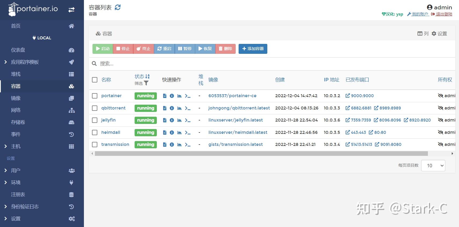
Task: View stats chart for transmission
Action: click(x=179, y=145)
